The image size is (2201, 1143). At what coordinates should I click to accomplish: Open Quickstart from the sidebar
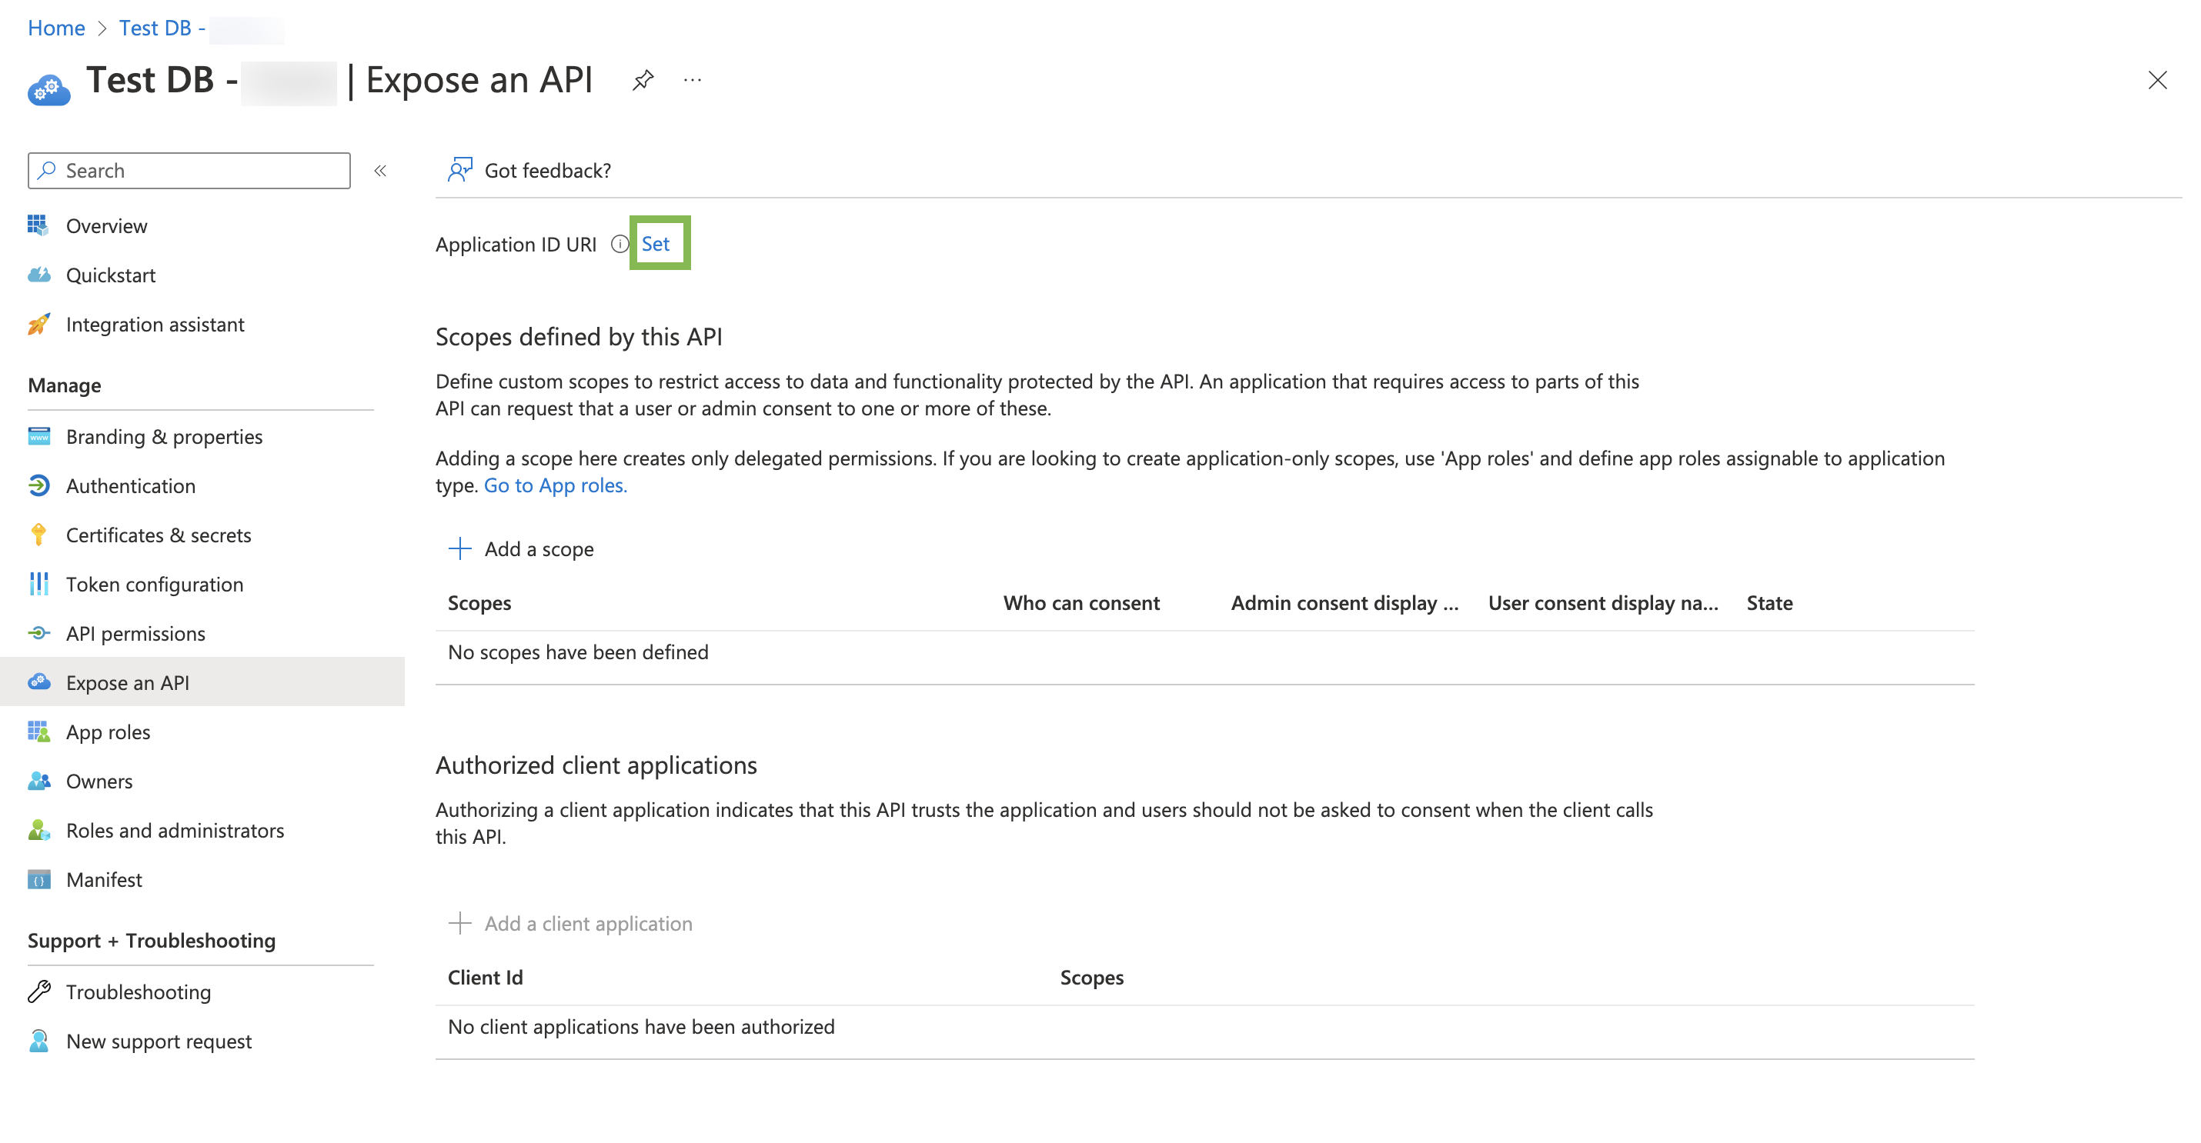[x=110, y=275]
